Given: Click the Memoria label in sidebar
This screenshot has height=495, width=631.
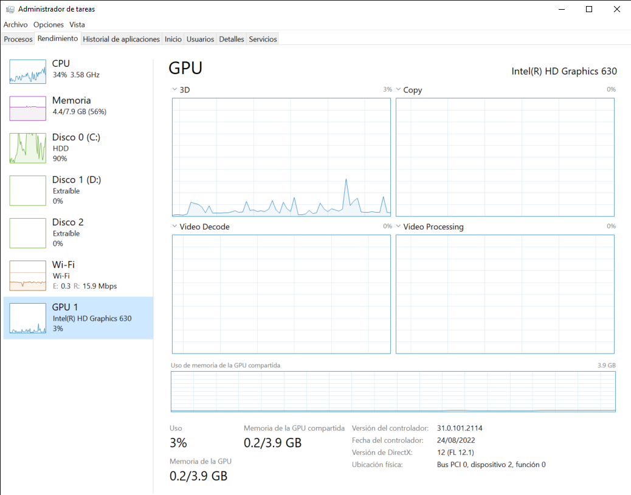Looking at the screenshot, I should [72, 101].
